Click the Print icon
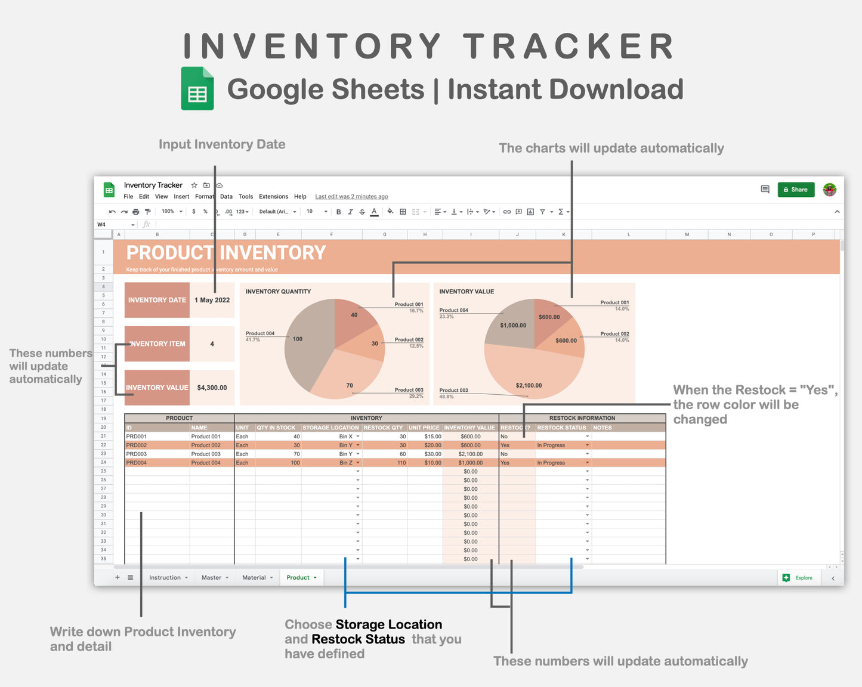This screenshot has width=862, height=687. point(135,212)
